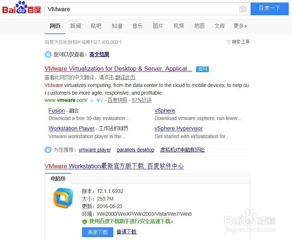Click the 英文结果 link
This screenshot has height=240, width=292.
(99, 54)
